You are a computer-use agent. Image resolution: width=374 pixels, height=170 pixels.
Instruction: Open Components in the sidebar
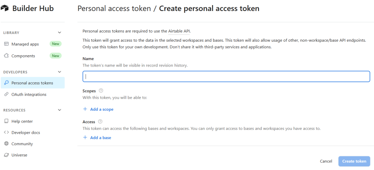click(x=33, y=56)
